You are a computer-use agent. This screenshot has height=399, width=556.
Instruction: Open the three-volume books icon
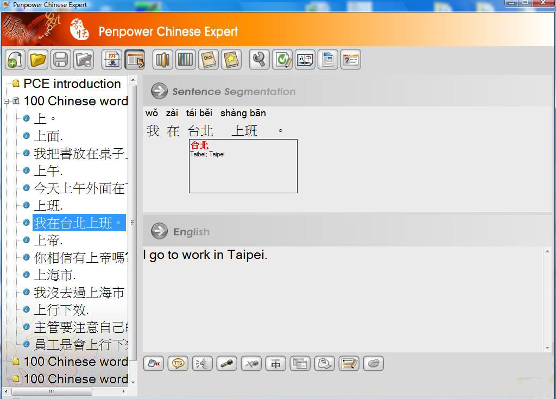tap(163, 60)
